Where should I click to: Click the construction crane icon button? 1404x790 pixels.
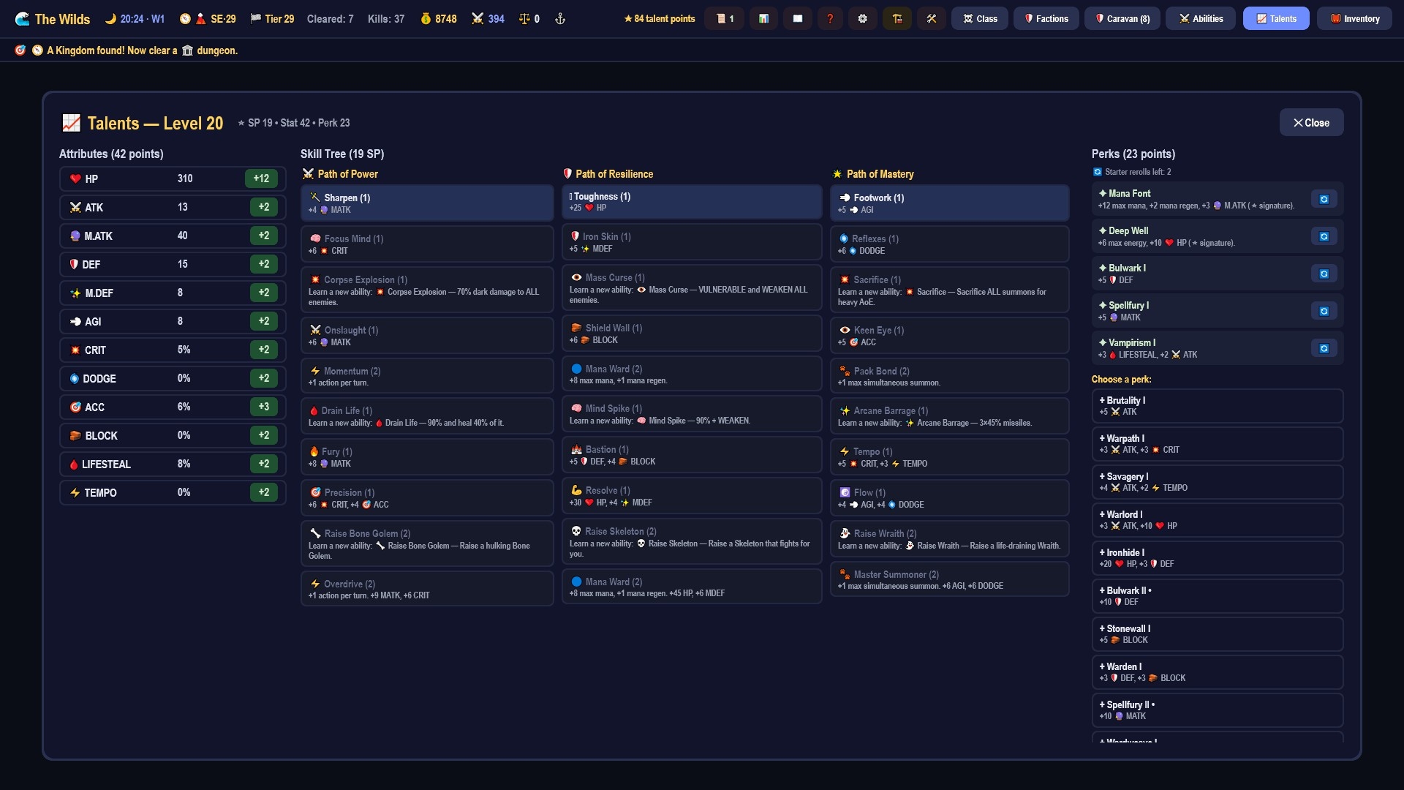pos(897,19)
